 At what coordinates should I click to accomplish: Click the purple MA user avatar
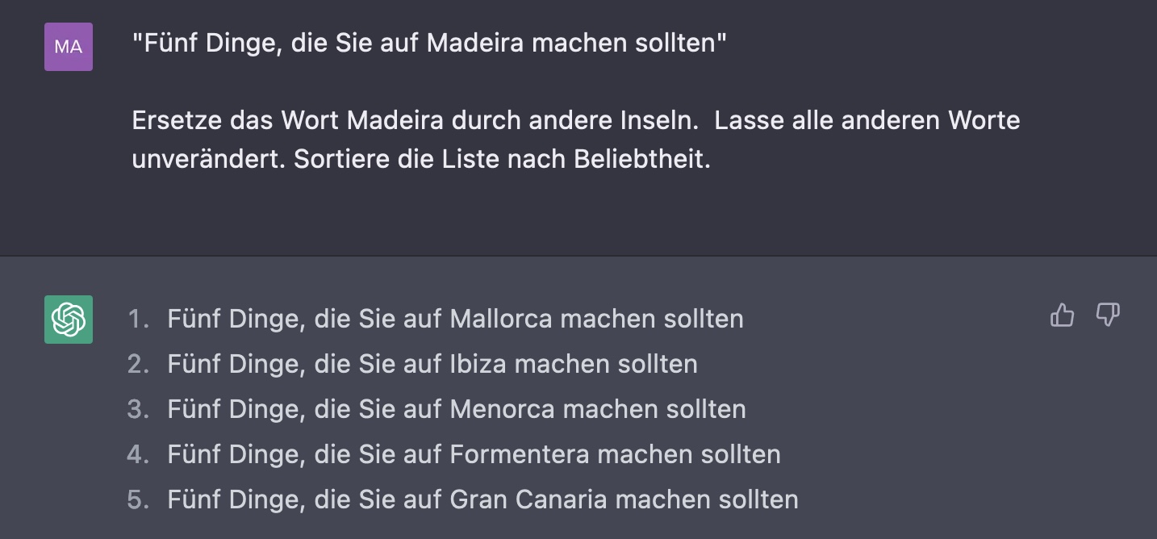[69, 47]
